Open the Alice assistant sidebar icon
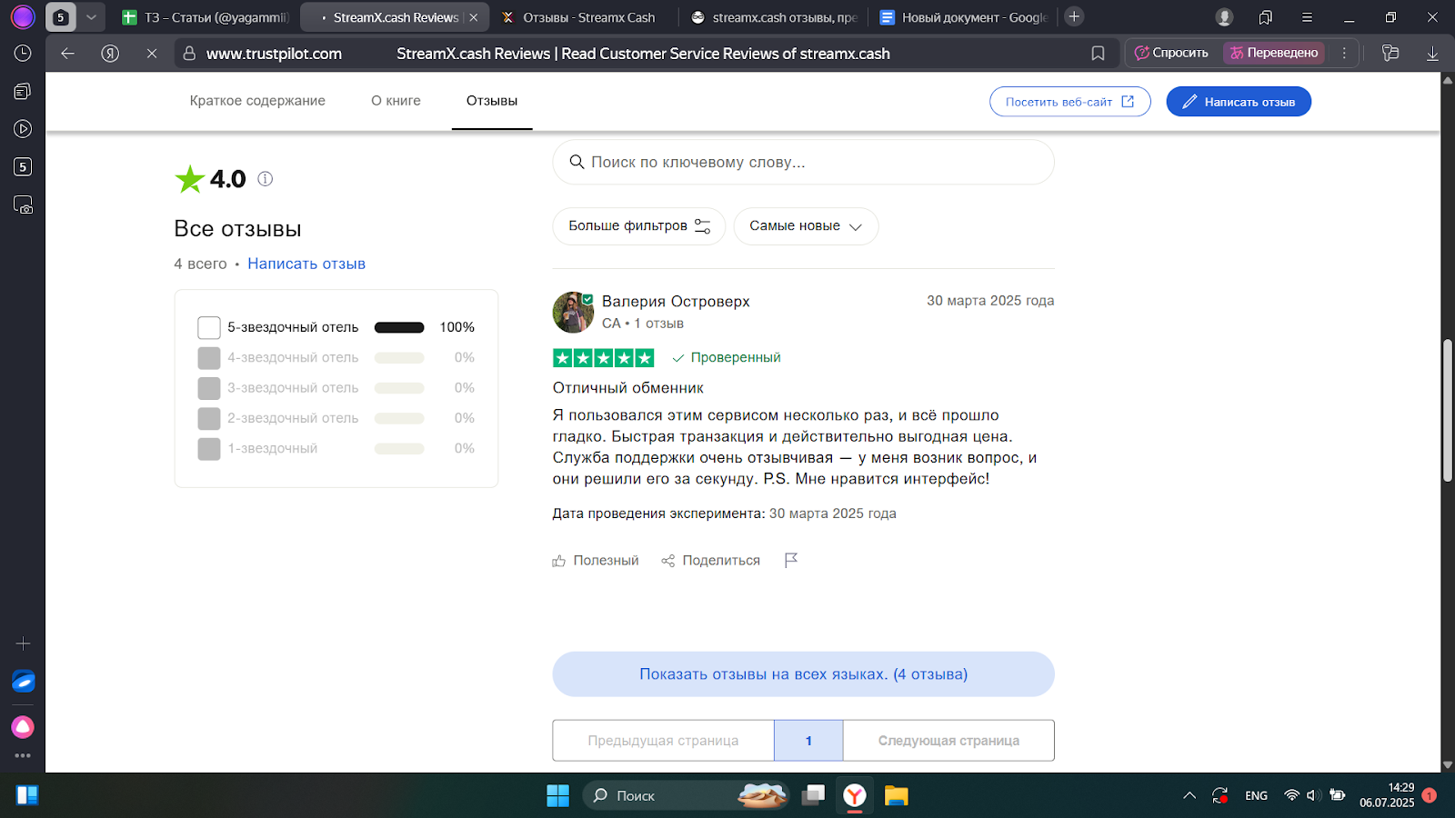 (x=23, y=727)
